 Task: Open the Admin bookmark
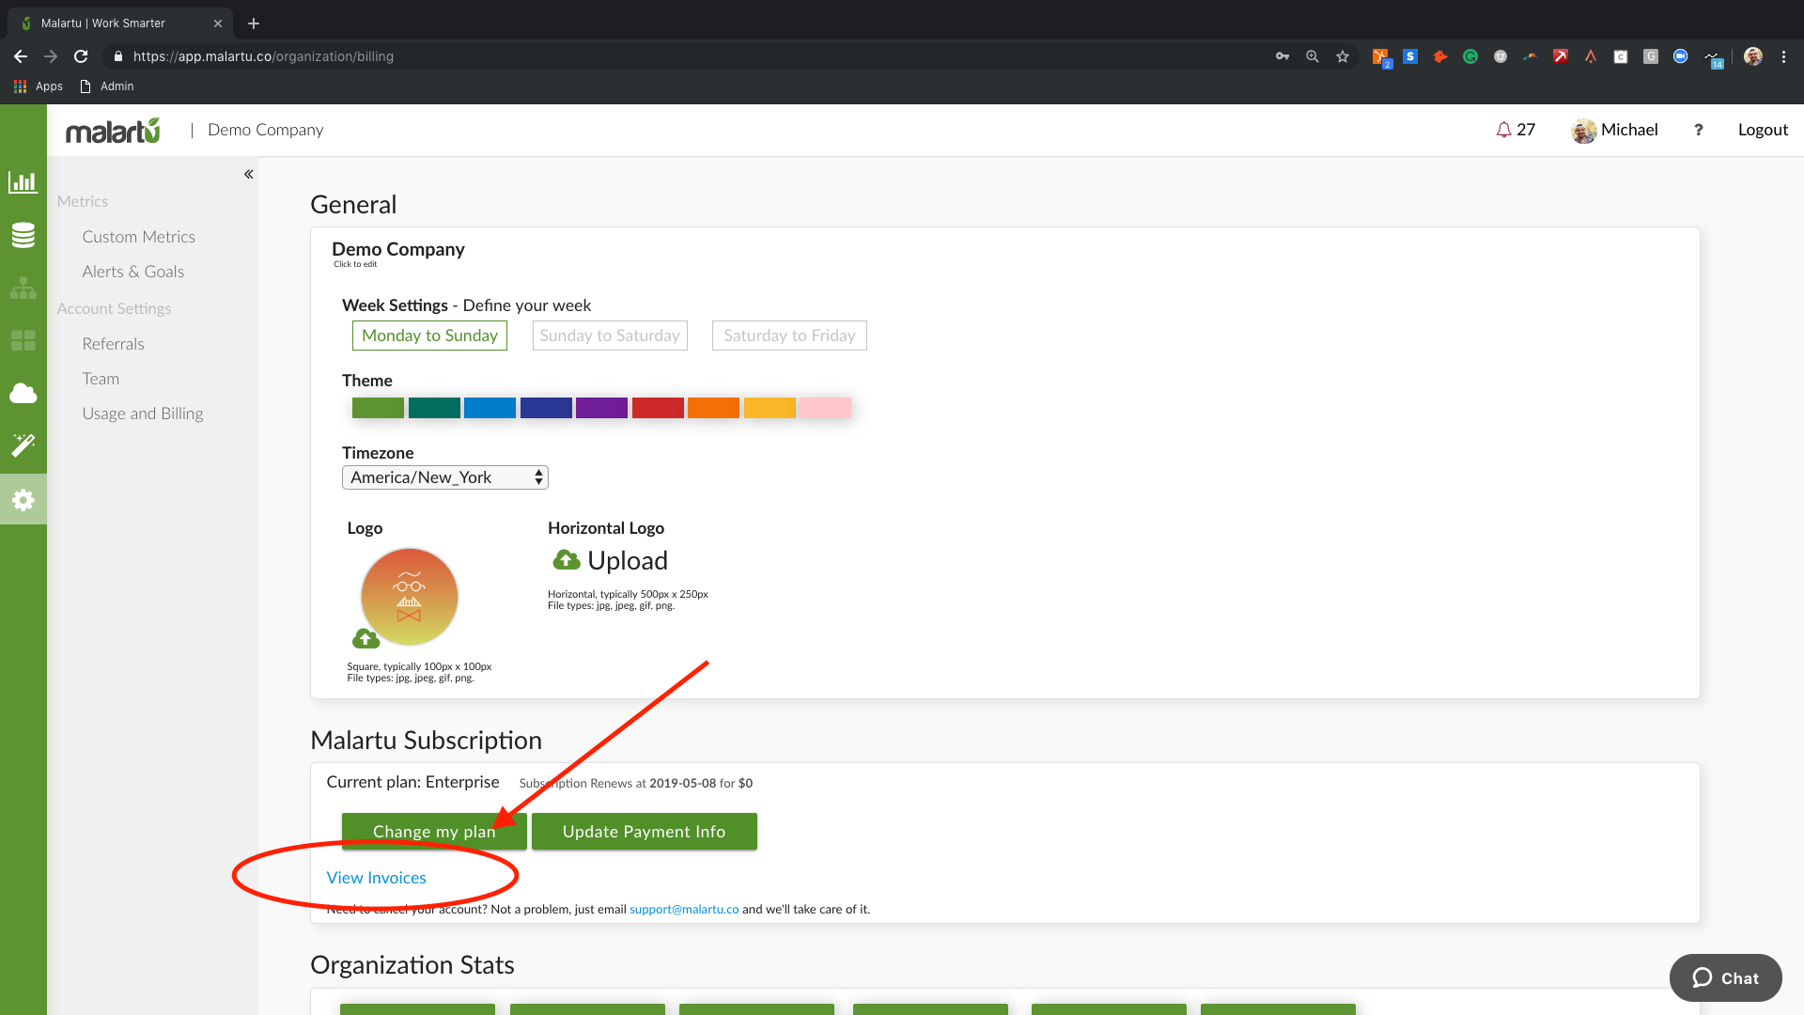tap(107, 86)
